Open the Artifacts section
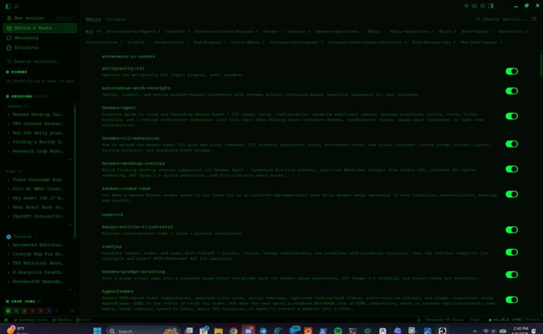 pyautogui.click(x=40, y=48)
